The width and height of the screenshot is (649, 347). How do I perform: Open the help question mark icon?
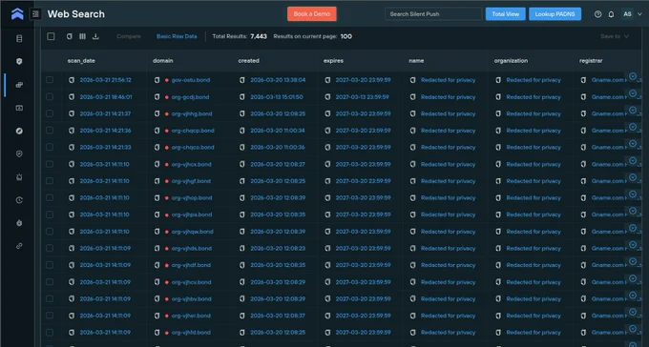point(597,14)
